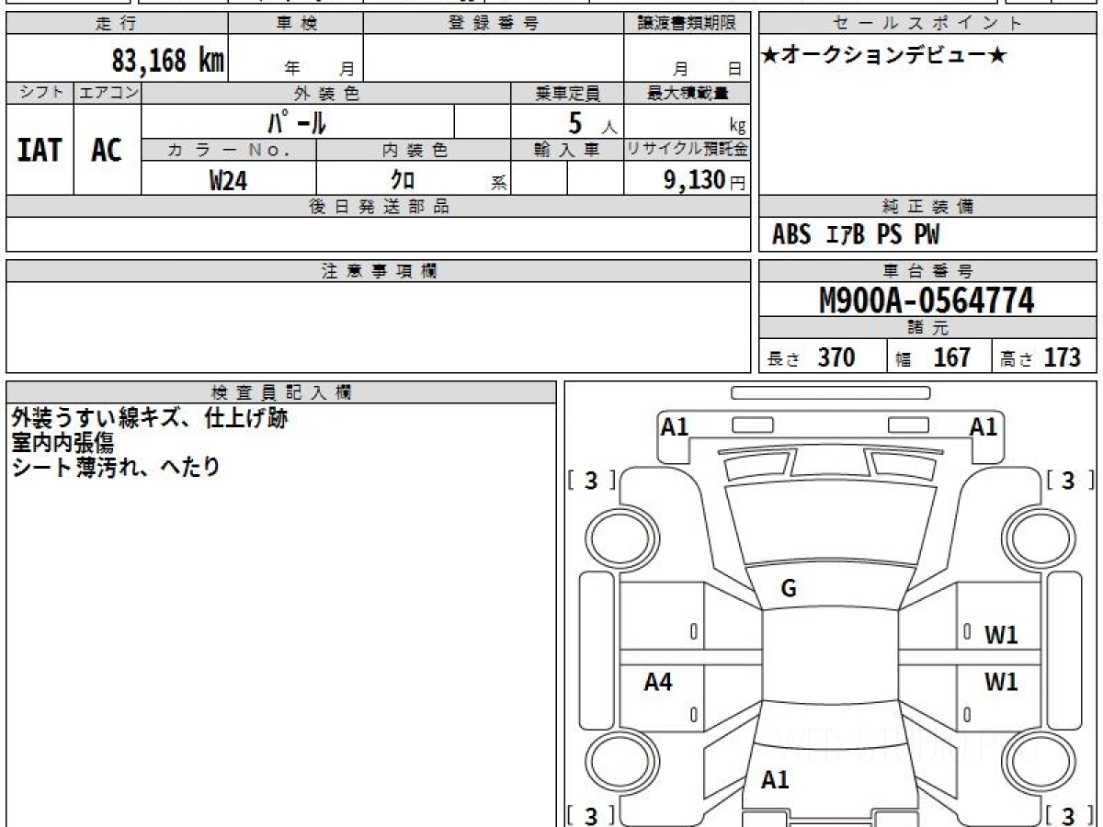The width and height of the screenshot is (1103, 827).
Task: Select the リサイクル預託金 header
Action: (688, 150)
